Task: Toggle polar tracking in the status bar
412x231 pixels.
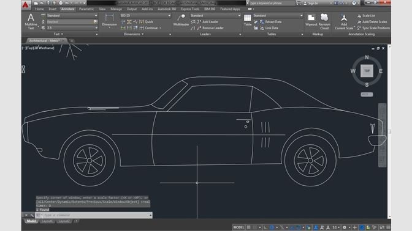Action: [272, 227]
